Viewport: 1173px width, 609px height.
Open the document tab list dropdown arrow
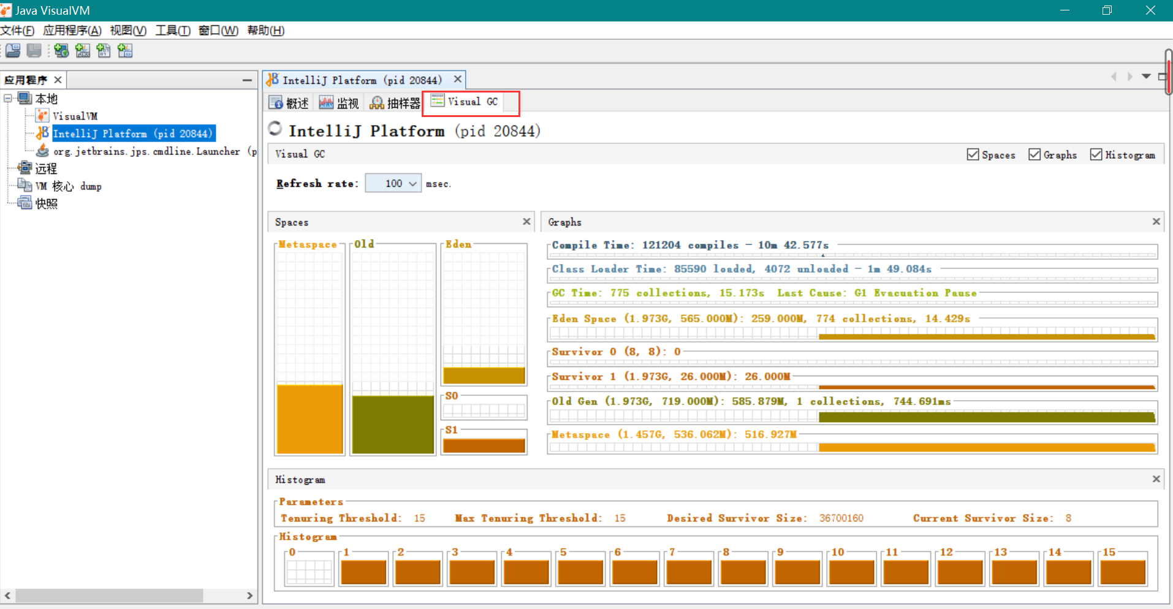coord(1146,77)
